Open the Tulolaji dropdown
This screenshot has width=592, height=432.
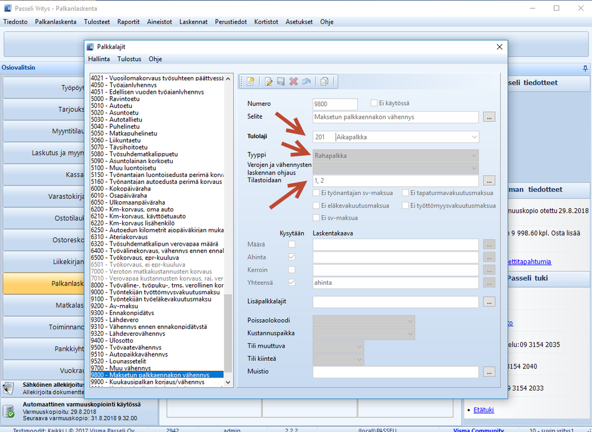tap(474, 137)
